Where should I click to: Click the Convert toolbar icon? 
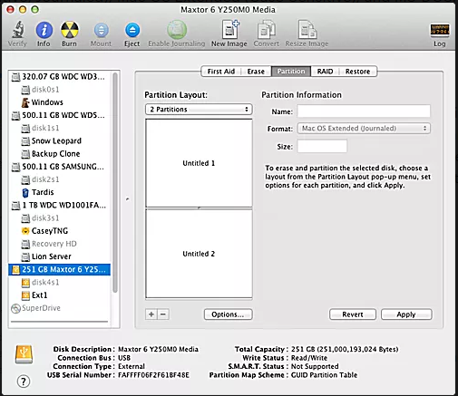267,30
